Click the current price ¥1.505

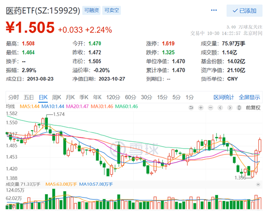(30, 28)
